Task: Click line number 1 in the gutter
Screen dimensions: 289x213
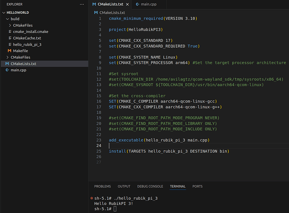Action: point(100,19)
